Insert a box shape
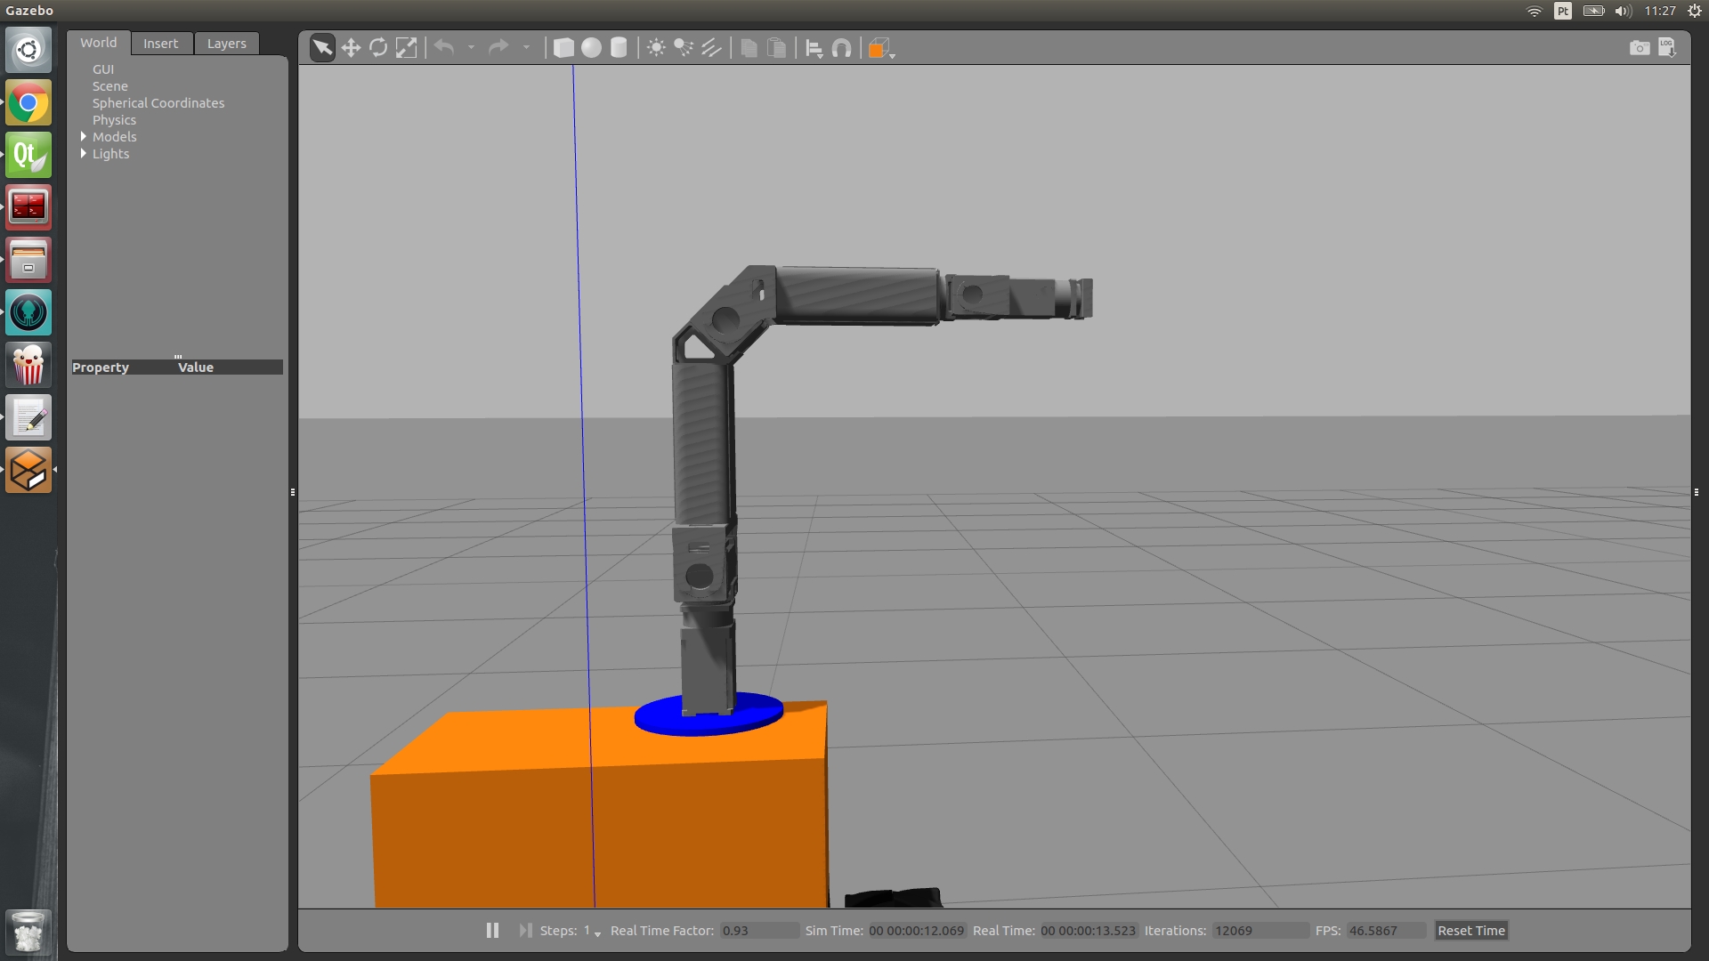This screenshot has height=961, width=1709. point(563,47)
